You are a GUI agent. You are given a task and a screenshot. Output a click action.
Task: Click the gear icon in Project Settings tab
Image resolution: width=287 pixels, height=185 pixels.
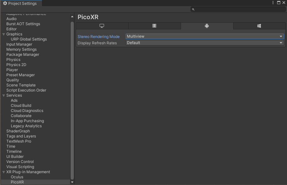5,4
